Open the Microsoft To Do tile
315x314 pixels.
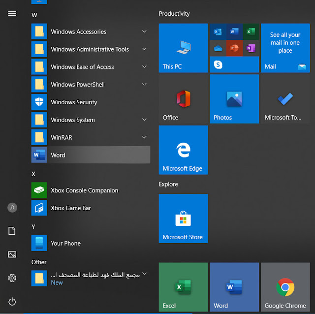coord(285,99)
